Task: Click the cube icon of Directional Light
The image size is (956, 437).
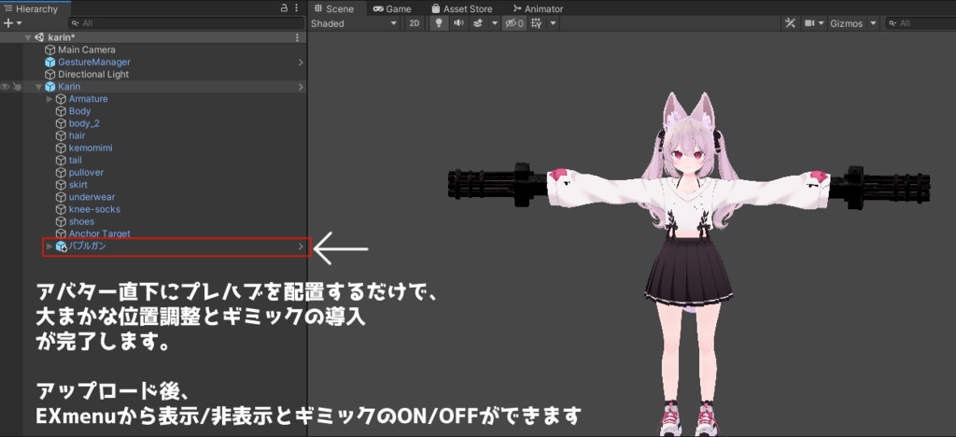Action: (x=50, y=75)
